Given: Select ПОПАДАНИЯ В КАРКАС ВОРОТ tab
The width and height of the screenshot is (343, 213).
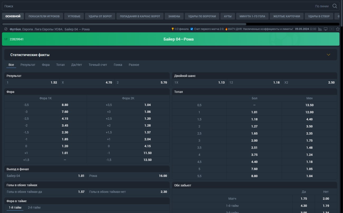Looking at the screenshot, I should 140,16.
